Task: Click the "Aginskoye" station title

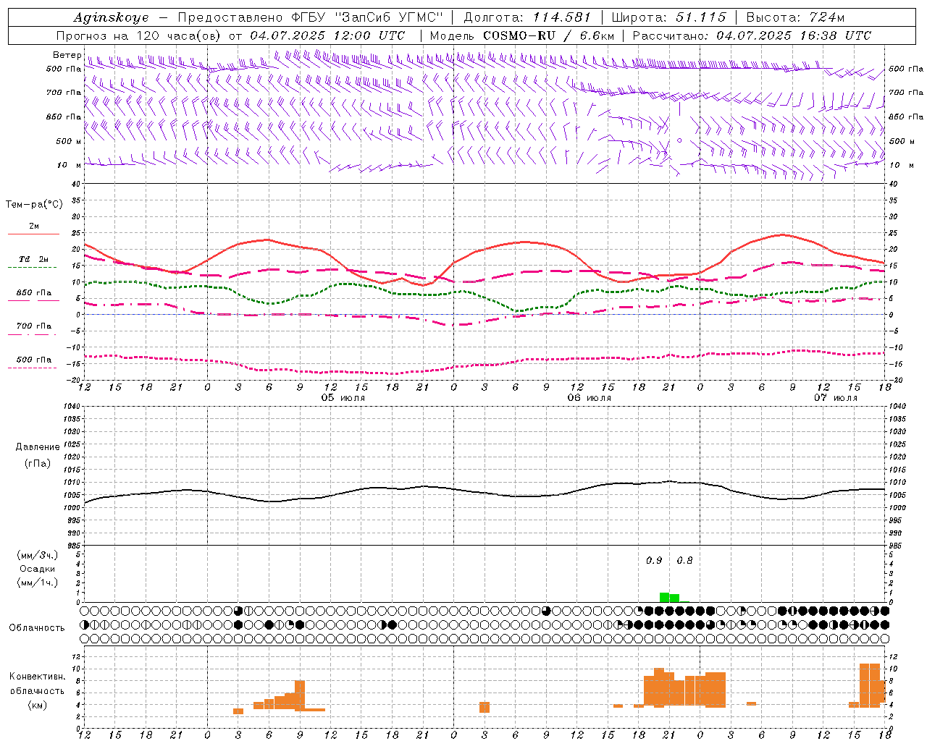Action: 112,18
